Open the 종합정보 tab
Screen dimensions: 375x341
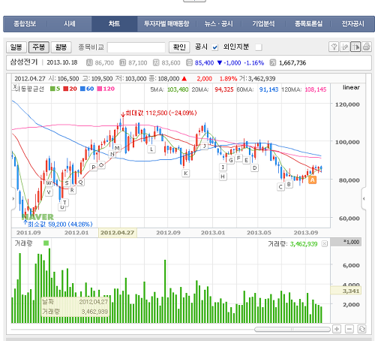click(x=25, y=24)
